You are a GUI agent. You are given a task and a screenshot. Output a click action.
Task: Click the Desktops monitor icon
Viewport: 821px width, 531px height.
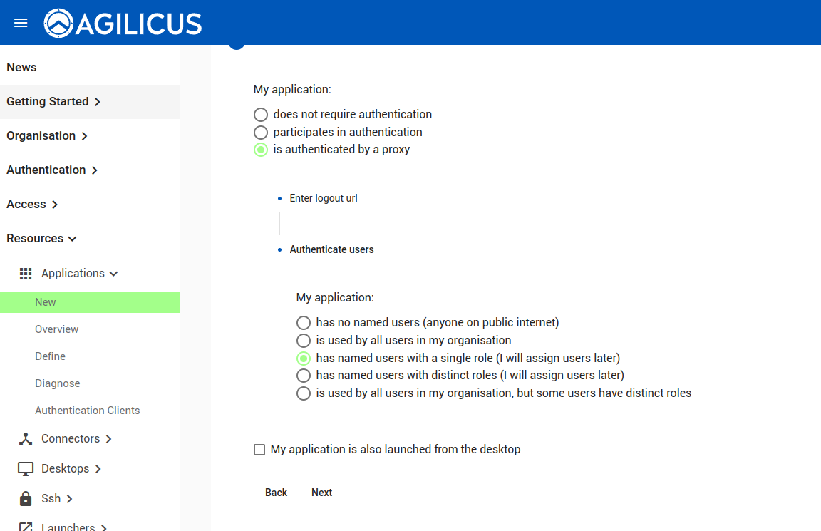click(26, 469)
